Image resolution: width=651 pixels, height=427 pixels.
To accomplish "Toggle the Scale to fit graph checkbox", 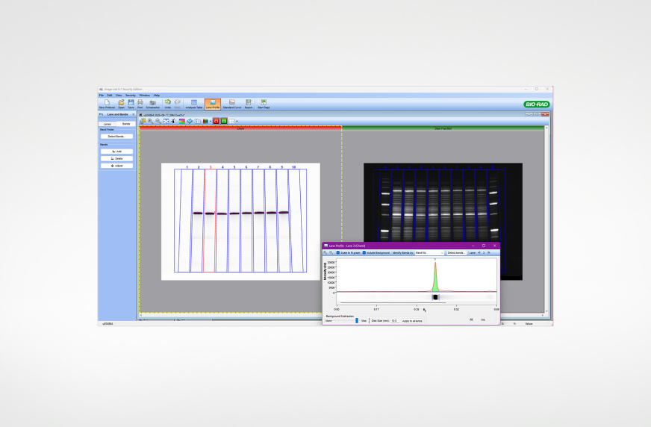I will (338, 253).
